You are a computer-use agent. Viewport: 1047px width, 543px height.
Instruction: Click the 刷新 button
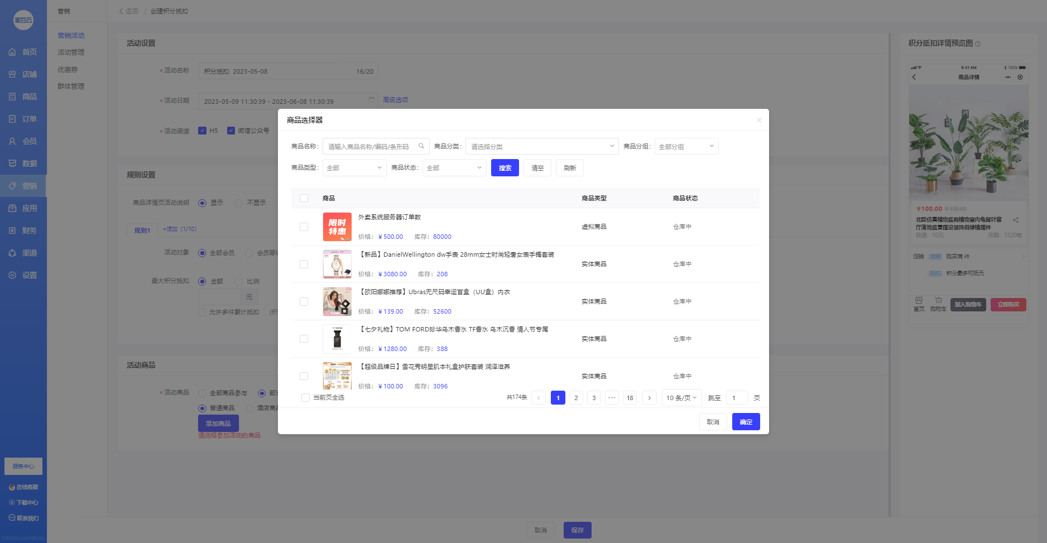coord(570,167)
